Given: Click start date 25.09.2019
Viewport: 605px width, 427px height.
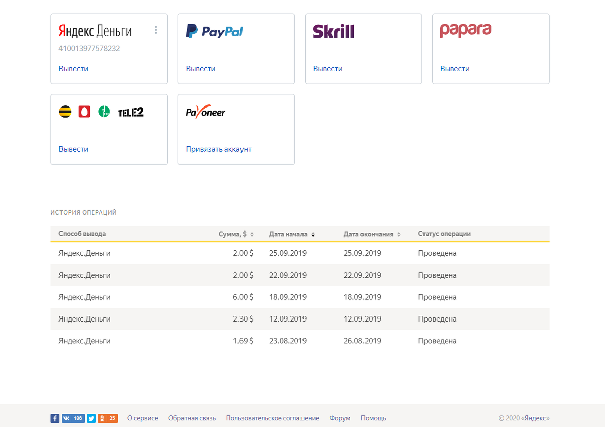Looking at the screenshot, I should click(288, 253).
